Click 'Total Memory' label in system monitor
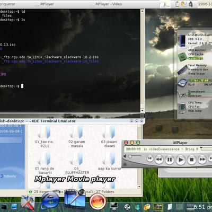The width and height of the screenshot is (212, 212). point(197,65)
